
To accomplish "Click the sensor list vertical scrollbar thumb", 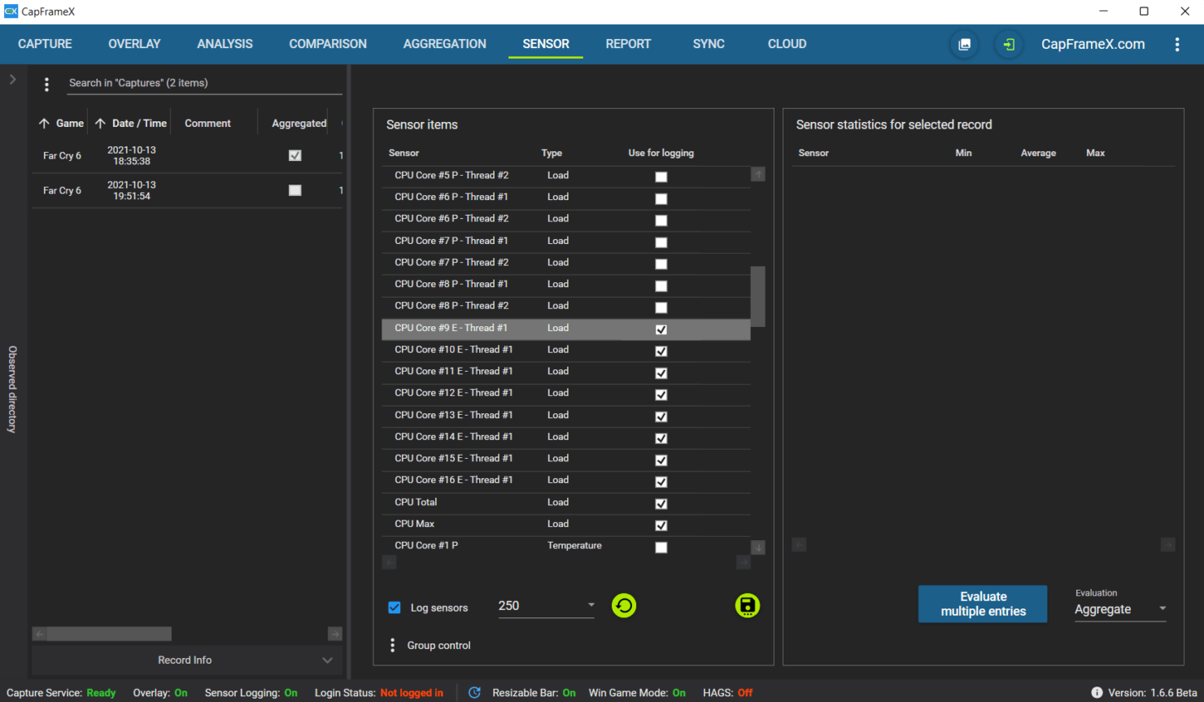I will point(757,296).
